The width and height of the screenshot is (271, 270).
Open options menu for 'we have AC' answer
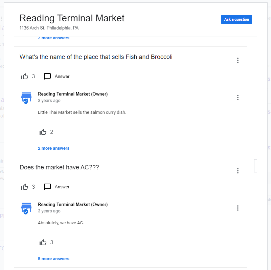tap(238, 208)
